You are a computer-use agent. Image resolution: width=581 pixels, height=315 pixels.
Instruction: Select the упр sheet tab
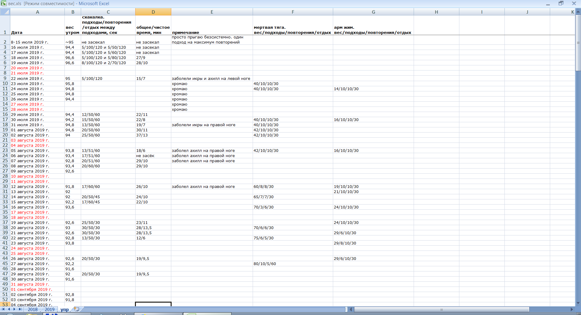click(64, 309)
